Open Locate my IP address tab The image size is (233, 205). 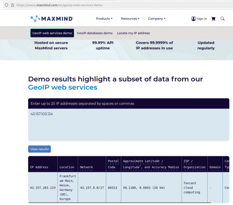pos(133,33)
